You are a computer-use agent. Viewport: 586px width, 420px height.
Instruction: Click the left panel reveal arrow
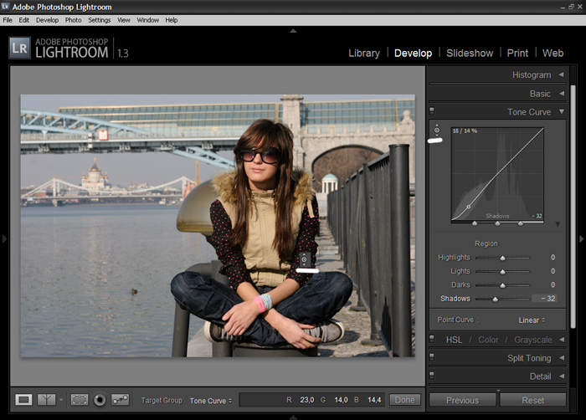pos(4,239)
